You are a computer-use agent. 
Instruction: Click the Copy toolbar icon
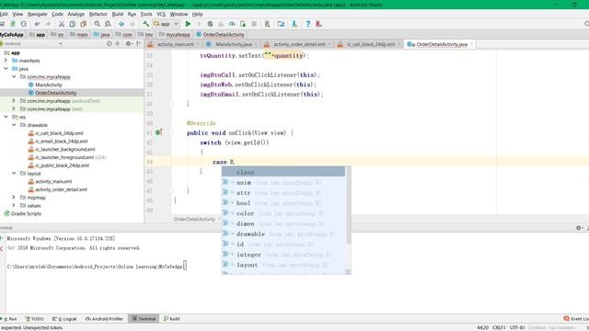tap(73, 24)
